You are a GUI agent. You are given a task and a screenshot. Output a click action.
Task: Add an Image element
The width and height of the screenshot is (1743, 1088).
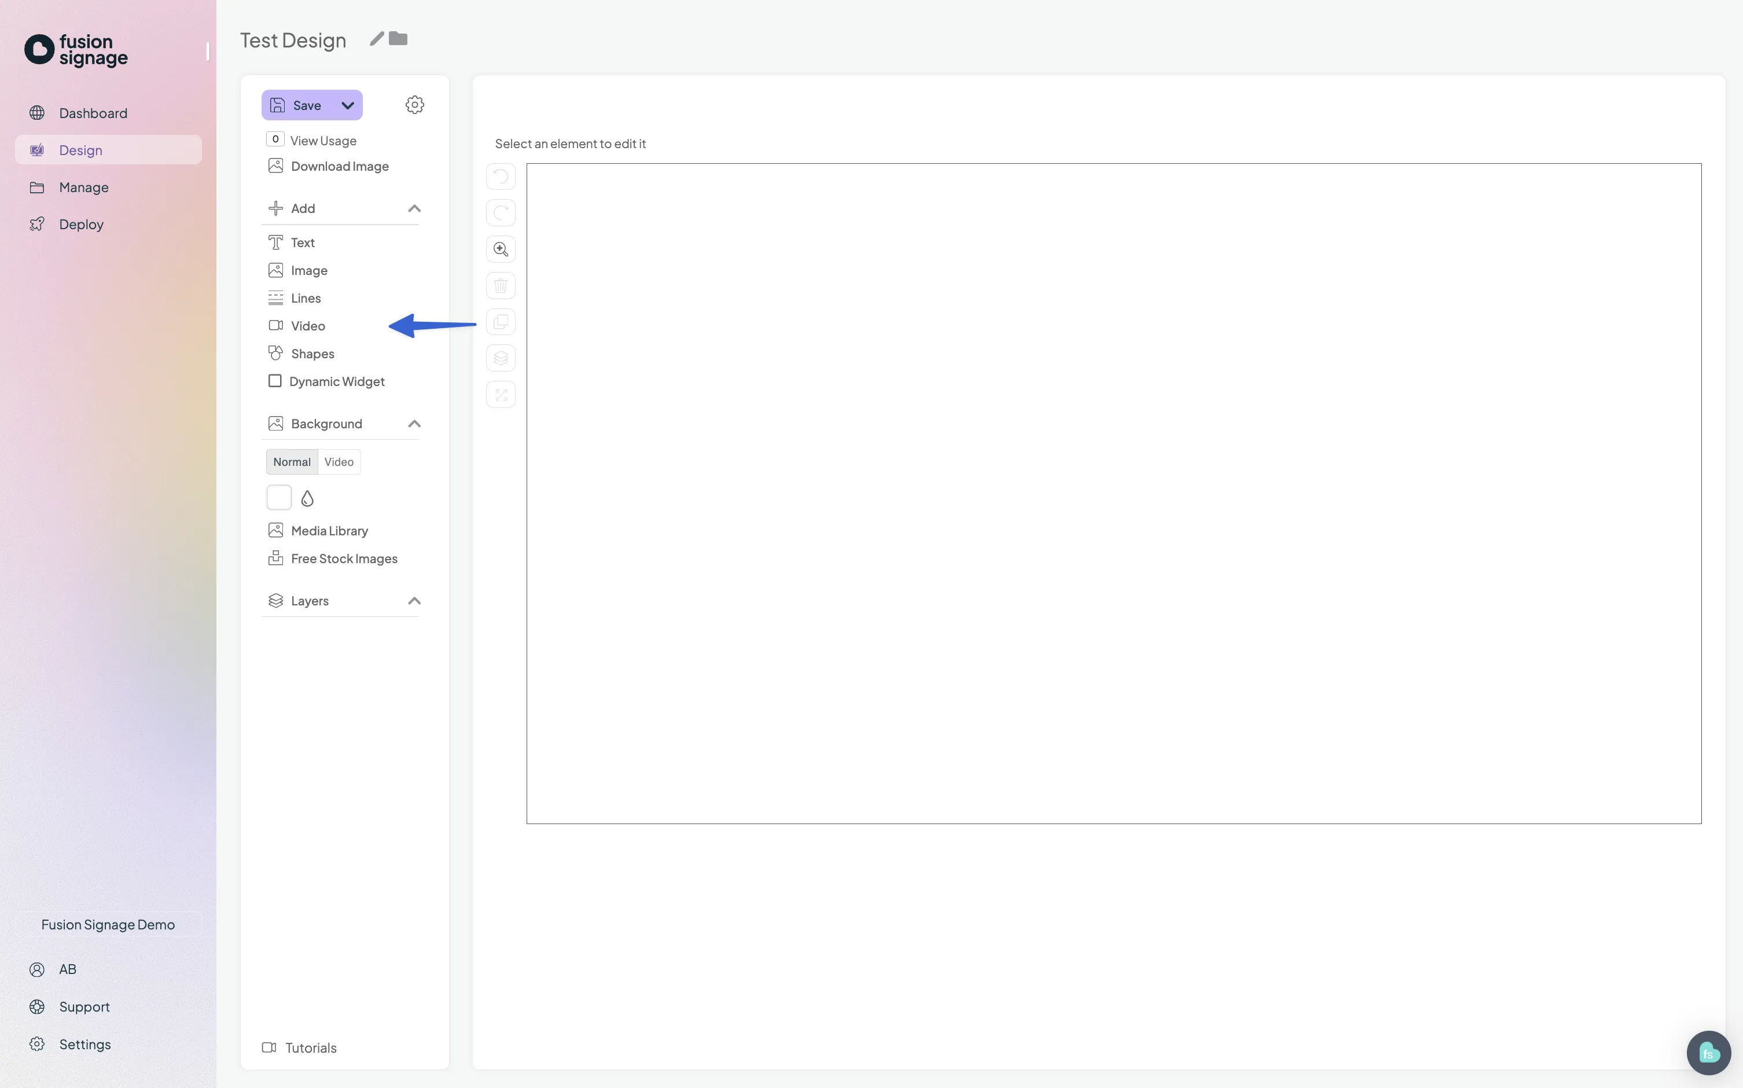pos(298,271)
